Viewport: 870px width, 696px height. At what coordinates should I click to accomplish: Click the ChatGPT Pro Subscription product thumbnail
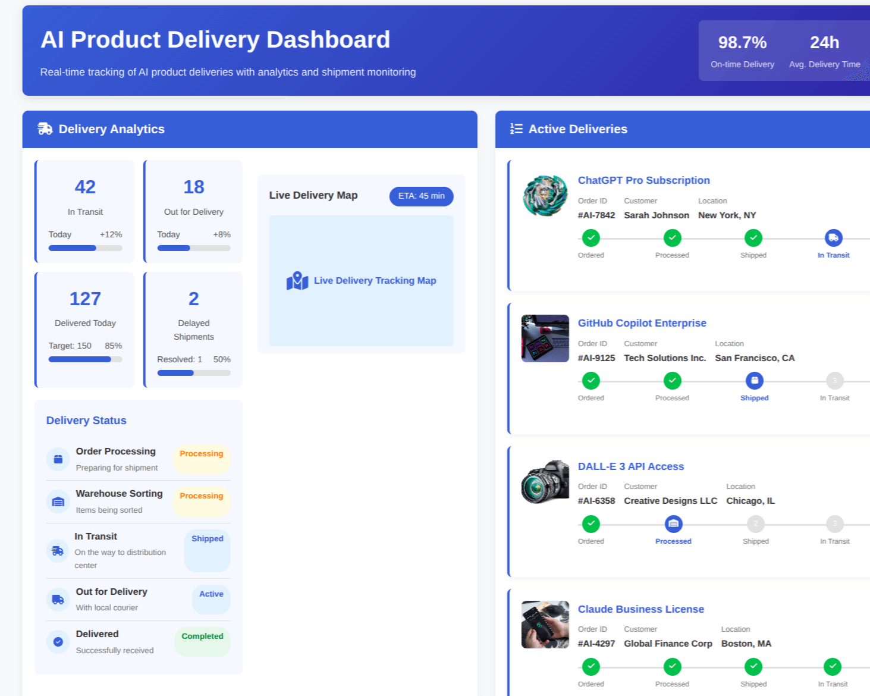pyautogui.click(x=545, y=196)
